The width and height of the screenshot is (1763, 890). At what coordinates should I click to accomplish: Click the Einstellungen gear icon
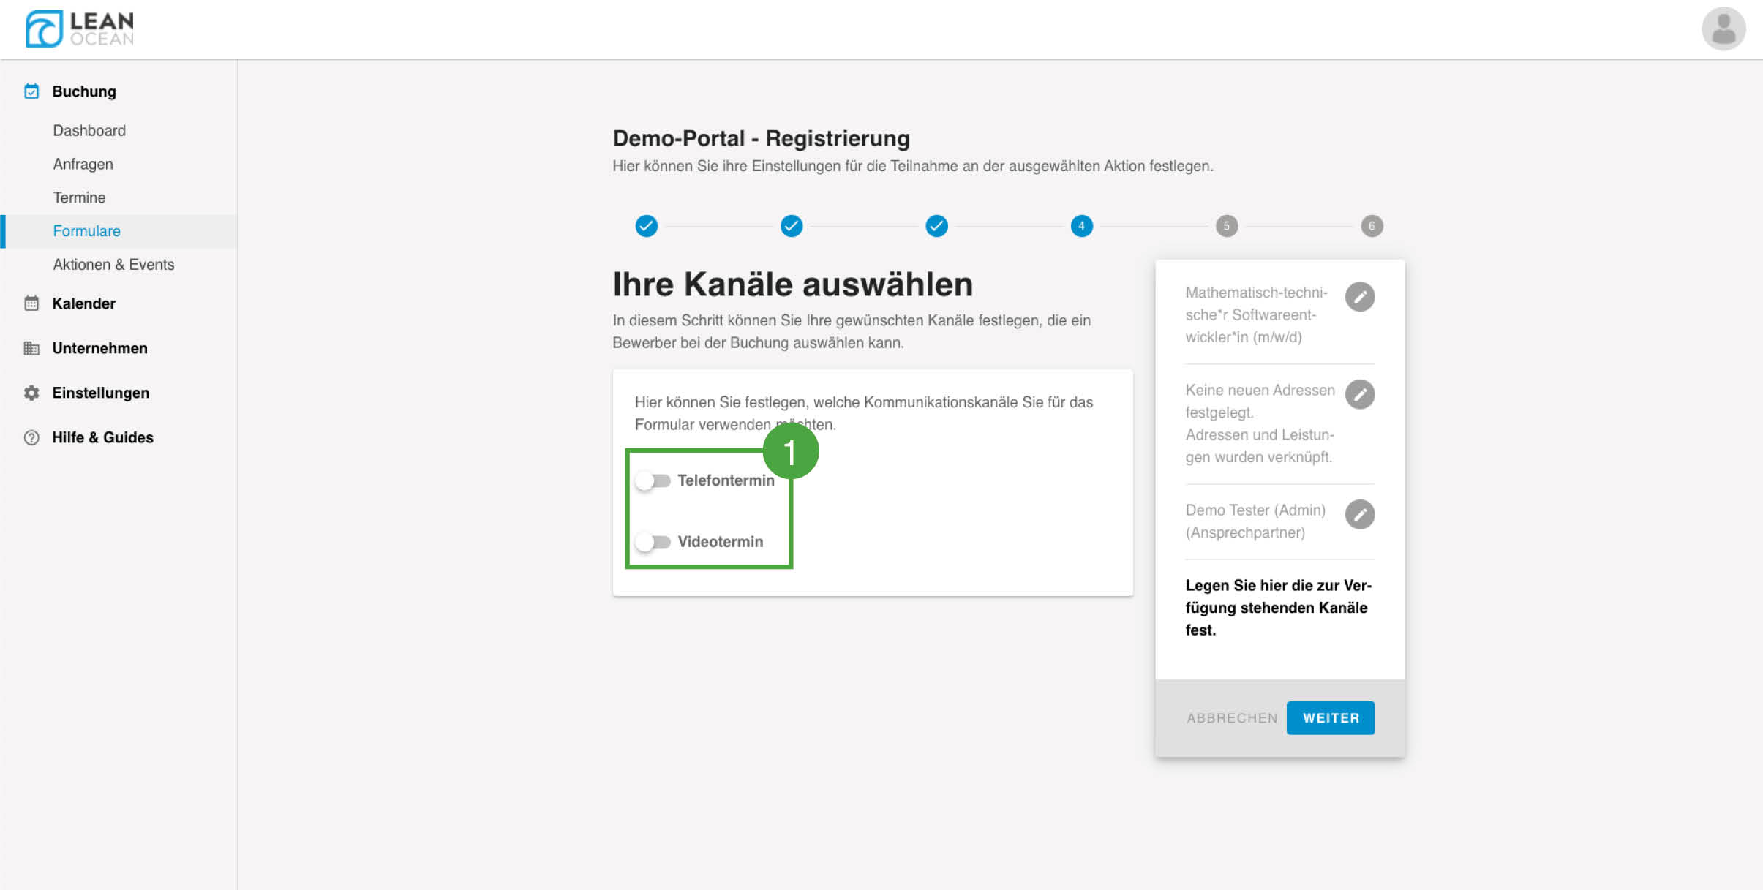(x=31, y=393)
